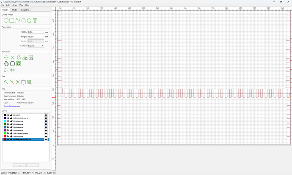Hide the Full Depth 8mm V layer

point(8,118)
